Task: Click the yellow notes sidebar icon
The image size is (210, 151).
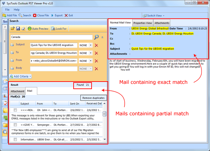Action: point(5,110)
